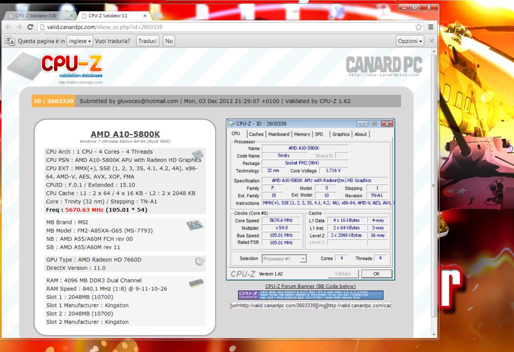Viewport: 514px width, 352px height.
Task: Go forward with the browser forward arrow
Action: [x=19, y=27]
